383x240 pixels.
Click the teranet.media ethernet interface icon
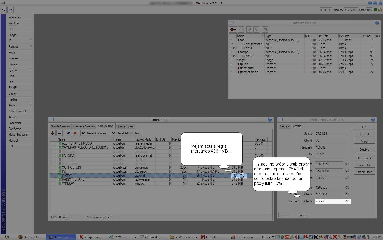tap(239, 72)
